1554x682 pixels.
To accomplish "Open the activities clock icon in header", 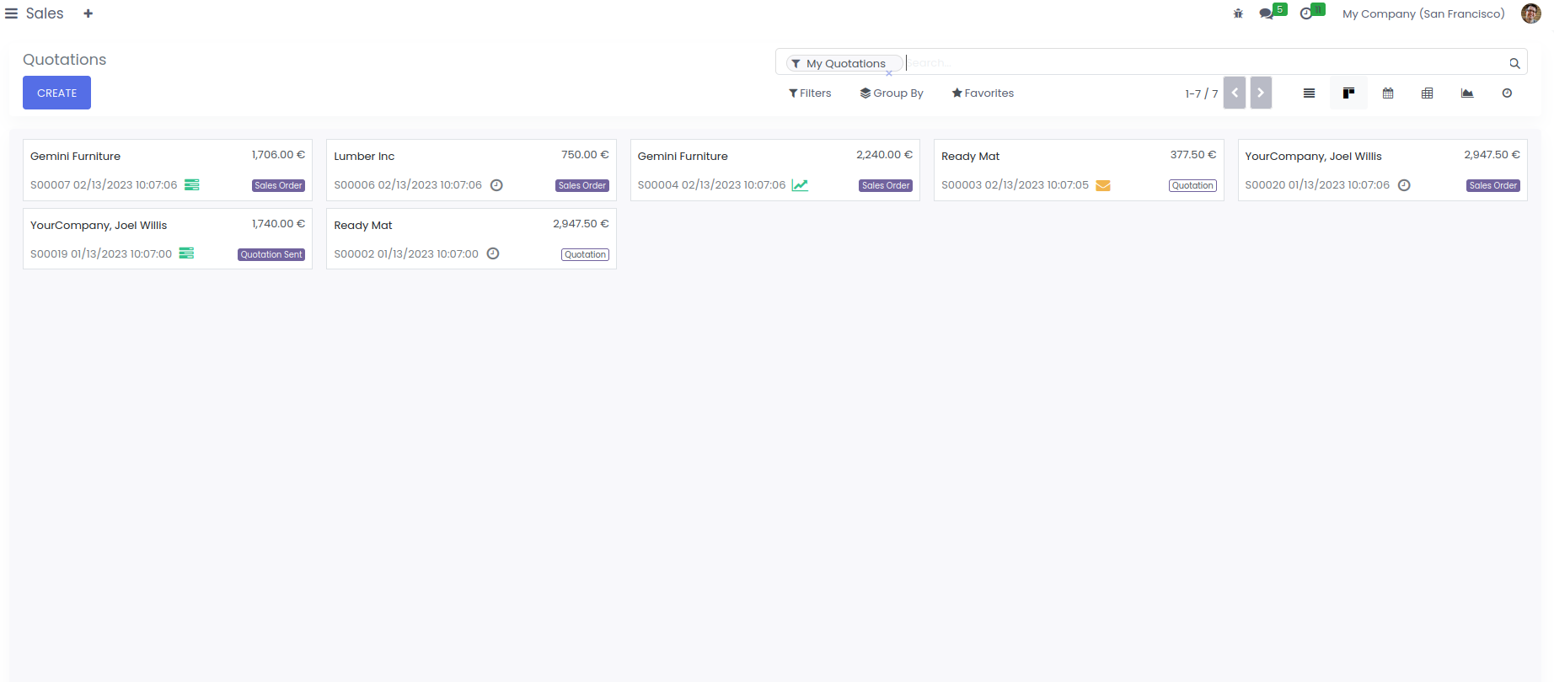I will (1306, 13).
